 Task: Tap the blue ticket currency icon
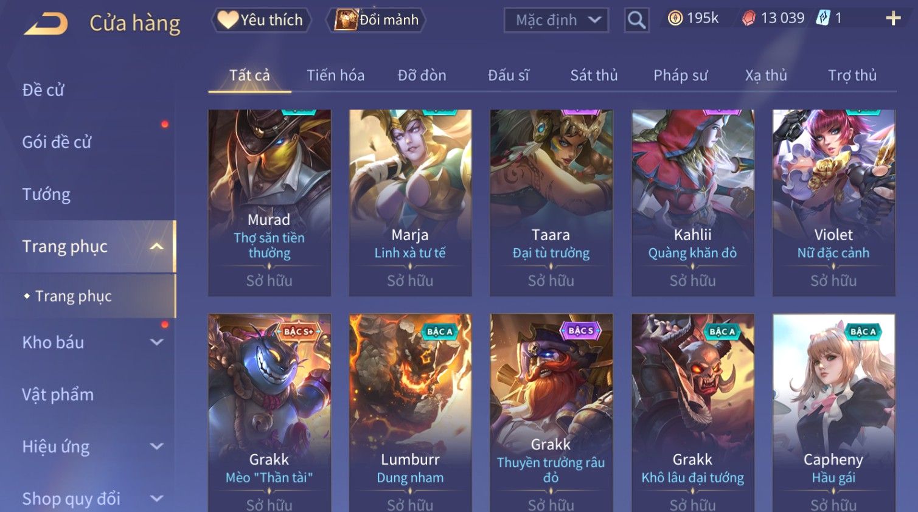pyautogui.click(x=822, y=18)
